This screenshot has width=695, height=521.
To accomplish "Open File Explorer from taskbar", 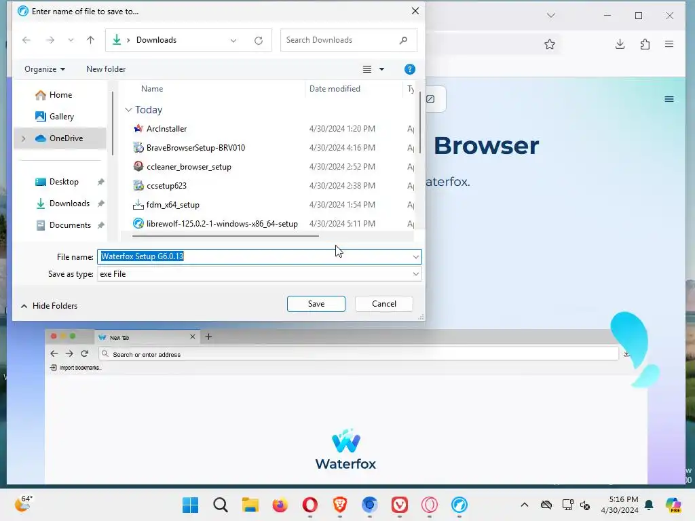I will [x=250, y=505].
